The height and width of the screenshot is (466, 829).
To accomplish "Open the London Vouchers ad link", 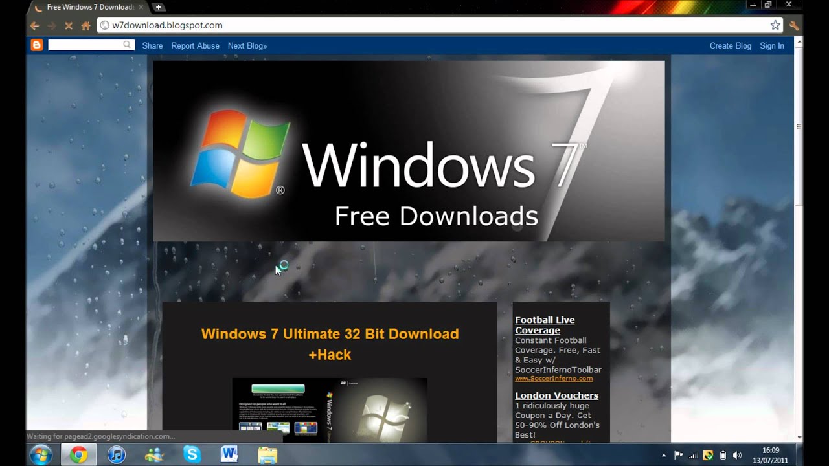I will 556,395.
